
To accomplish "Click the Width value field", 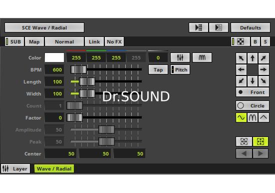I will click(54, 93).
